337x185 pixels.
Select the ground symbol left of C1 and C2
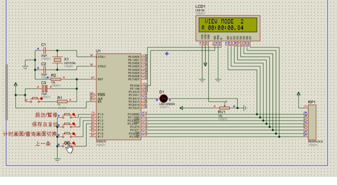pos(25,67)
